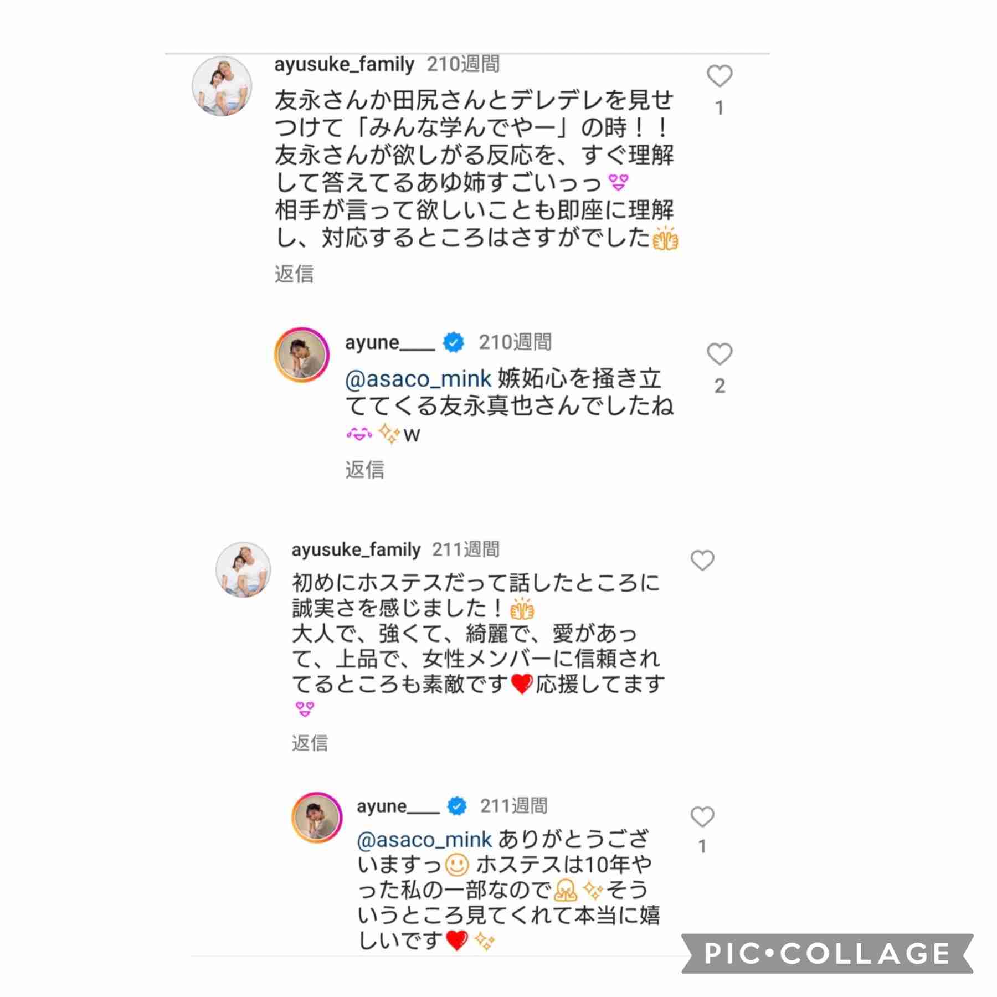
Task: Open @asaco_mink mention in the 嫉妬心 reply
Action: (x=418, y=379)
